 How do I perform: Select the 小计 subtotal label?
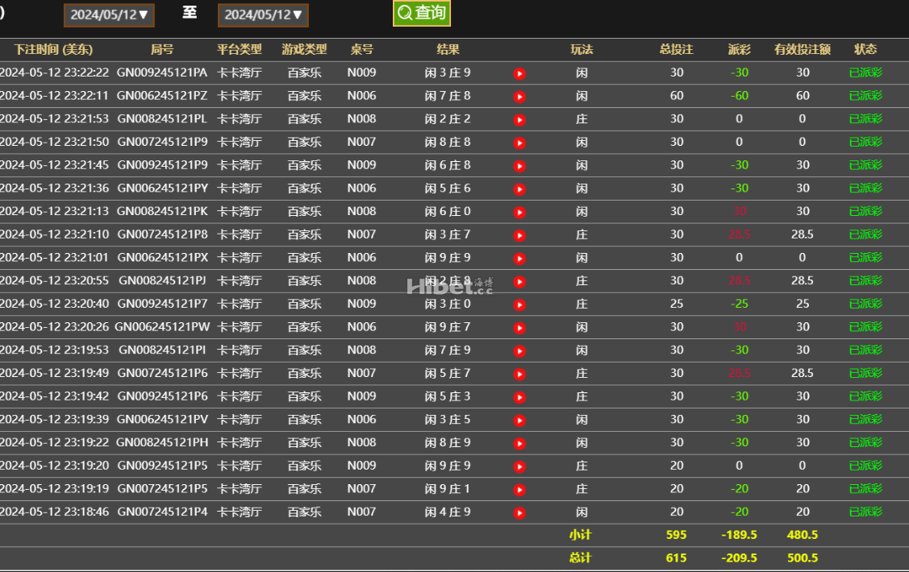click(x=580, y=535)
